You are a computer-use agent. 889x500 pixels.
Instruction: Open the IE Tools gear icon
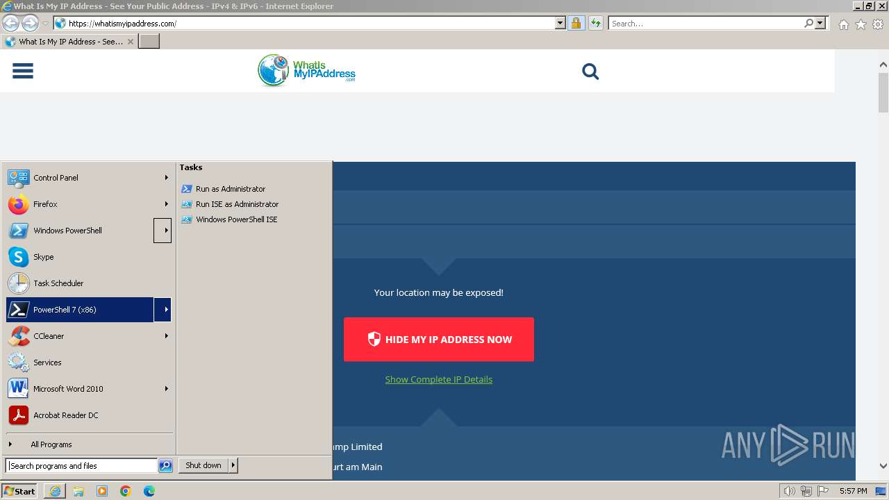(x=878, y=24)
